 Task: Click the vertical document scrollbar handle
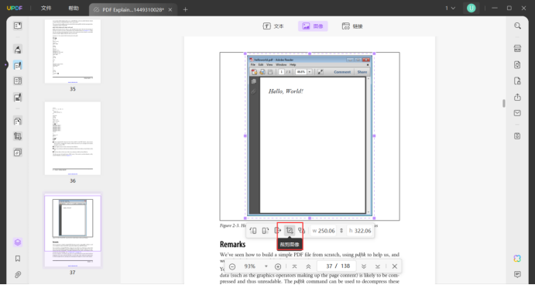pos(503,104)
